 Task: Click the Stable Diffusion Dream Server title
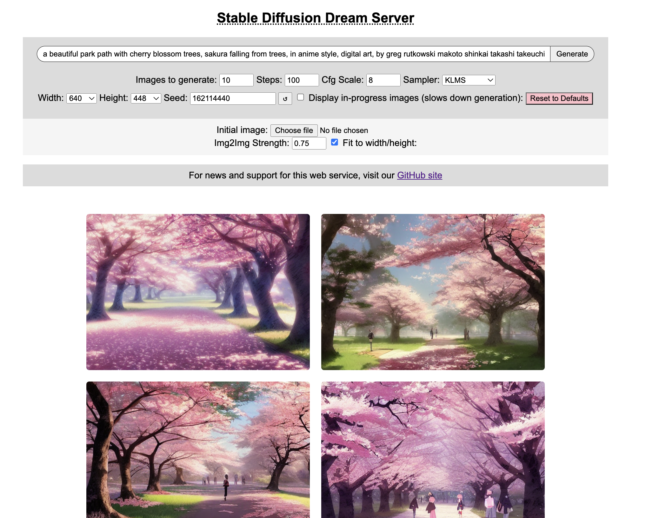pyautogui.click(x=315, y=18)
